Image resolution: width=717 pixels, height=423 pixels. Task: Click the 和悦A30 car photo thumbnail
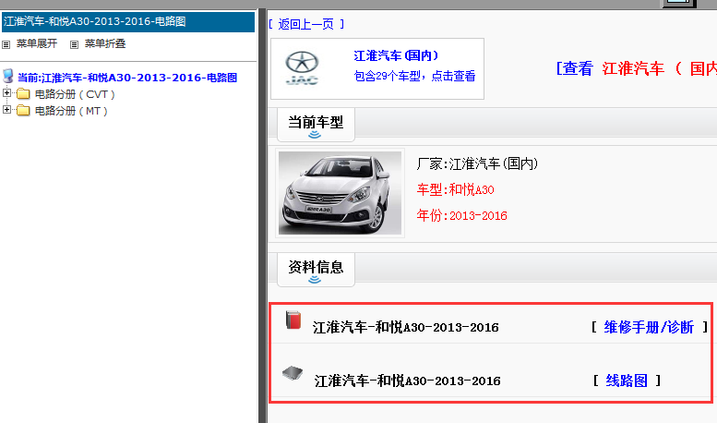pyautogui.click(x=341, y=193)
